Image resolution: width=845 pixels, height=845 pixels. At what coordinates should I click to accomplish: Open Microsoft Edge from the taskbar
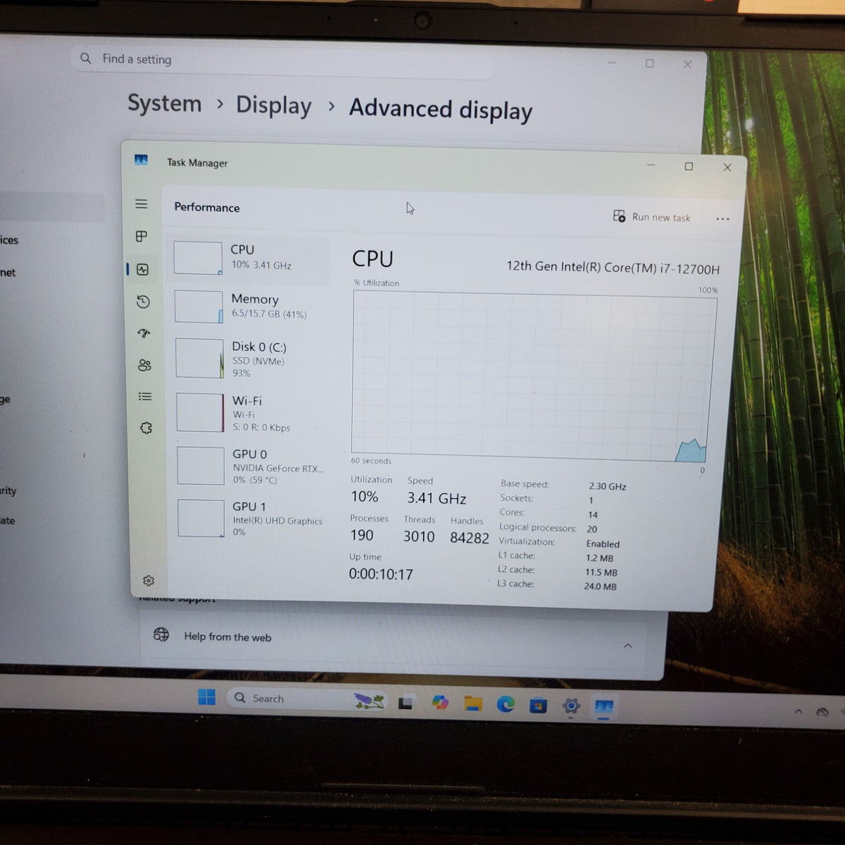506,704
